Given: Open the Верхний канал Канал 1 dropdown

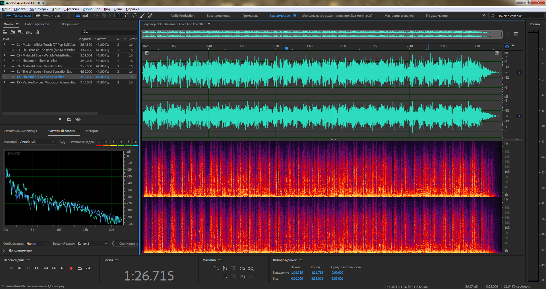Looking at the screenshot, I should click(x=92, y=244).
